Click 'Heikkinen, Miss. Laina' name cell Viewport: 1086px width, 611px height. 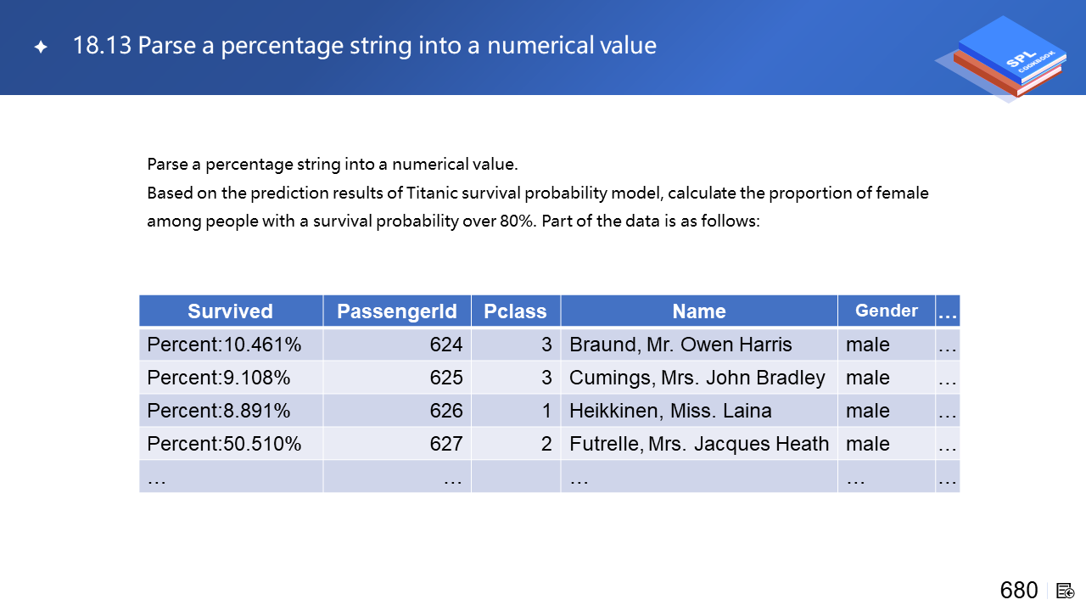click(670, 411)
